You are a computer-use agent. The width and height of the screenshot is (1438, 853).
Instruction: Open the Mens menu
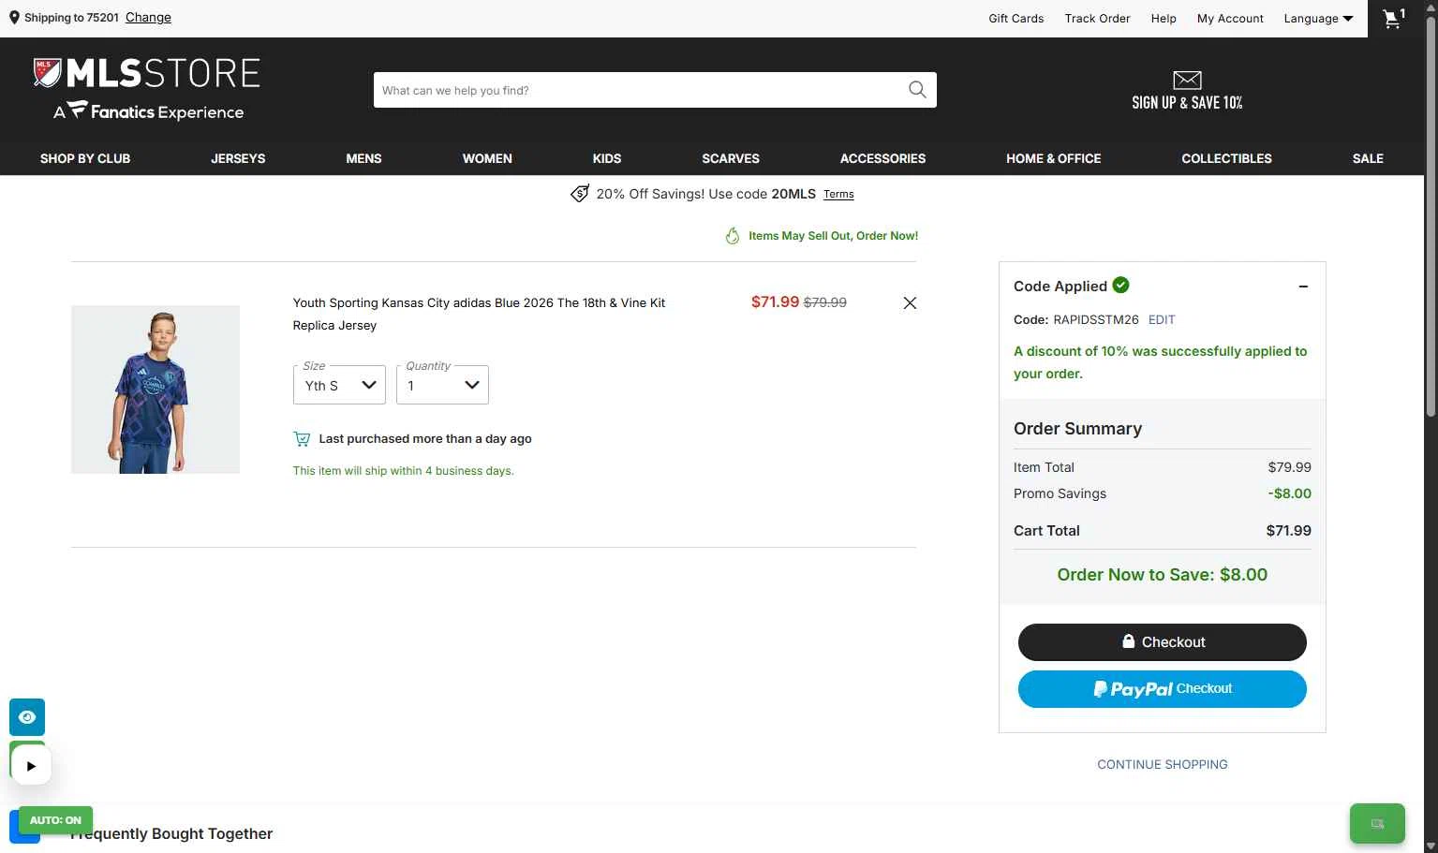coord(363,158)
